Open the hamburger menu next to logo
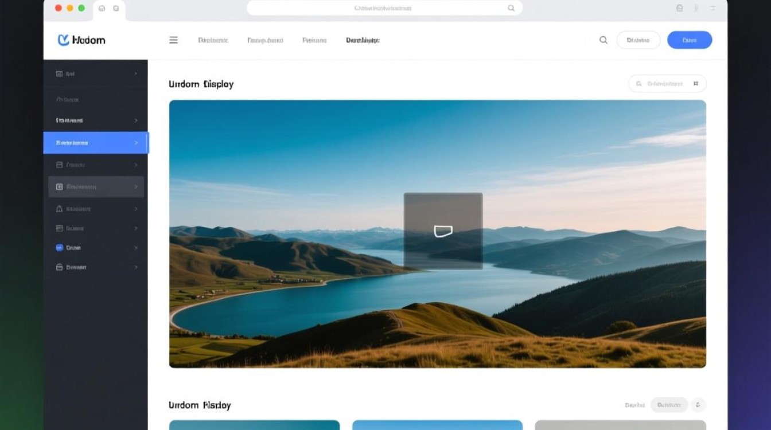The image size is (771, 430). 173,40
